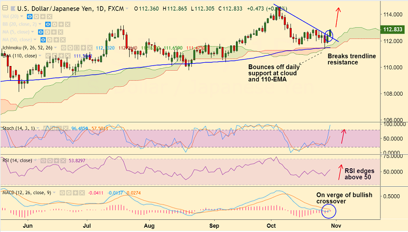
Task: Open settings gear for Ichimoku indicator
Action: (70, 48)
